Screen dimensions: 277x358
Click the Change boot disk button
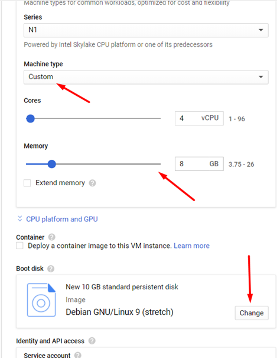pyautogui.click(x=252, y=313)
